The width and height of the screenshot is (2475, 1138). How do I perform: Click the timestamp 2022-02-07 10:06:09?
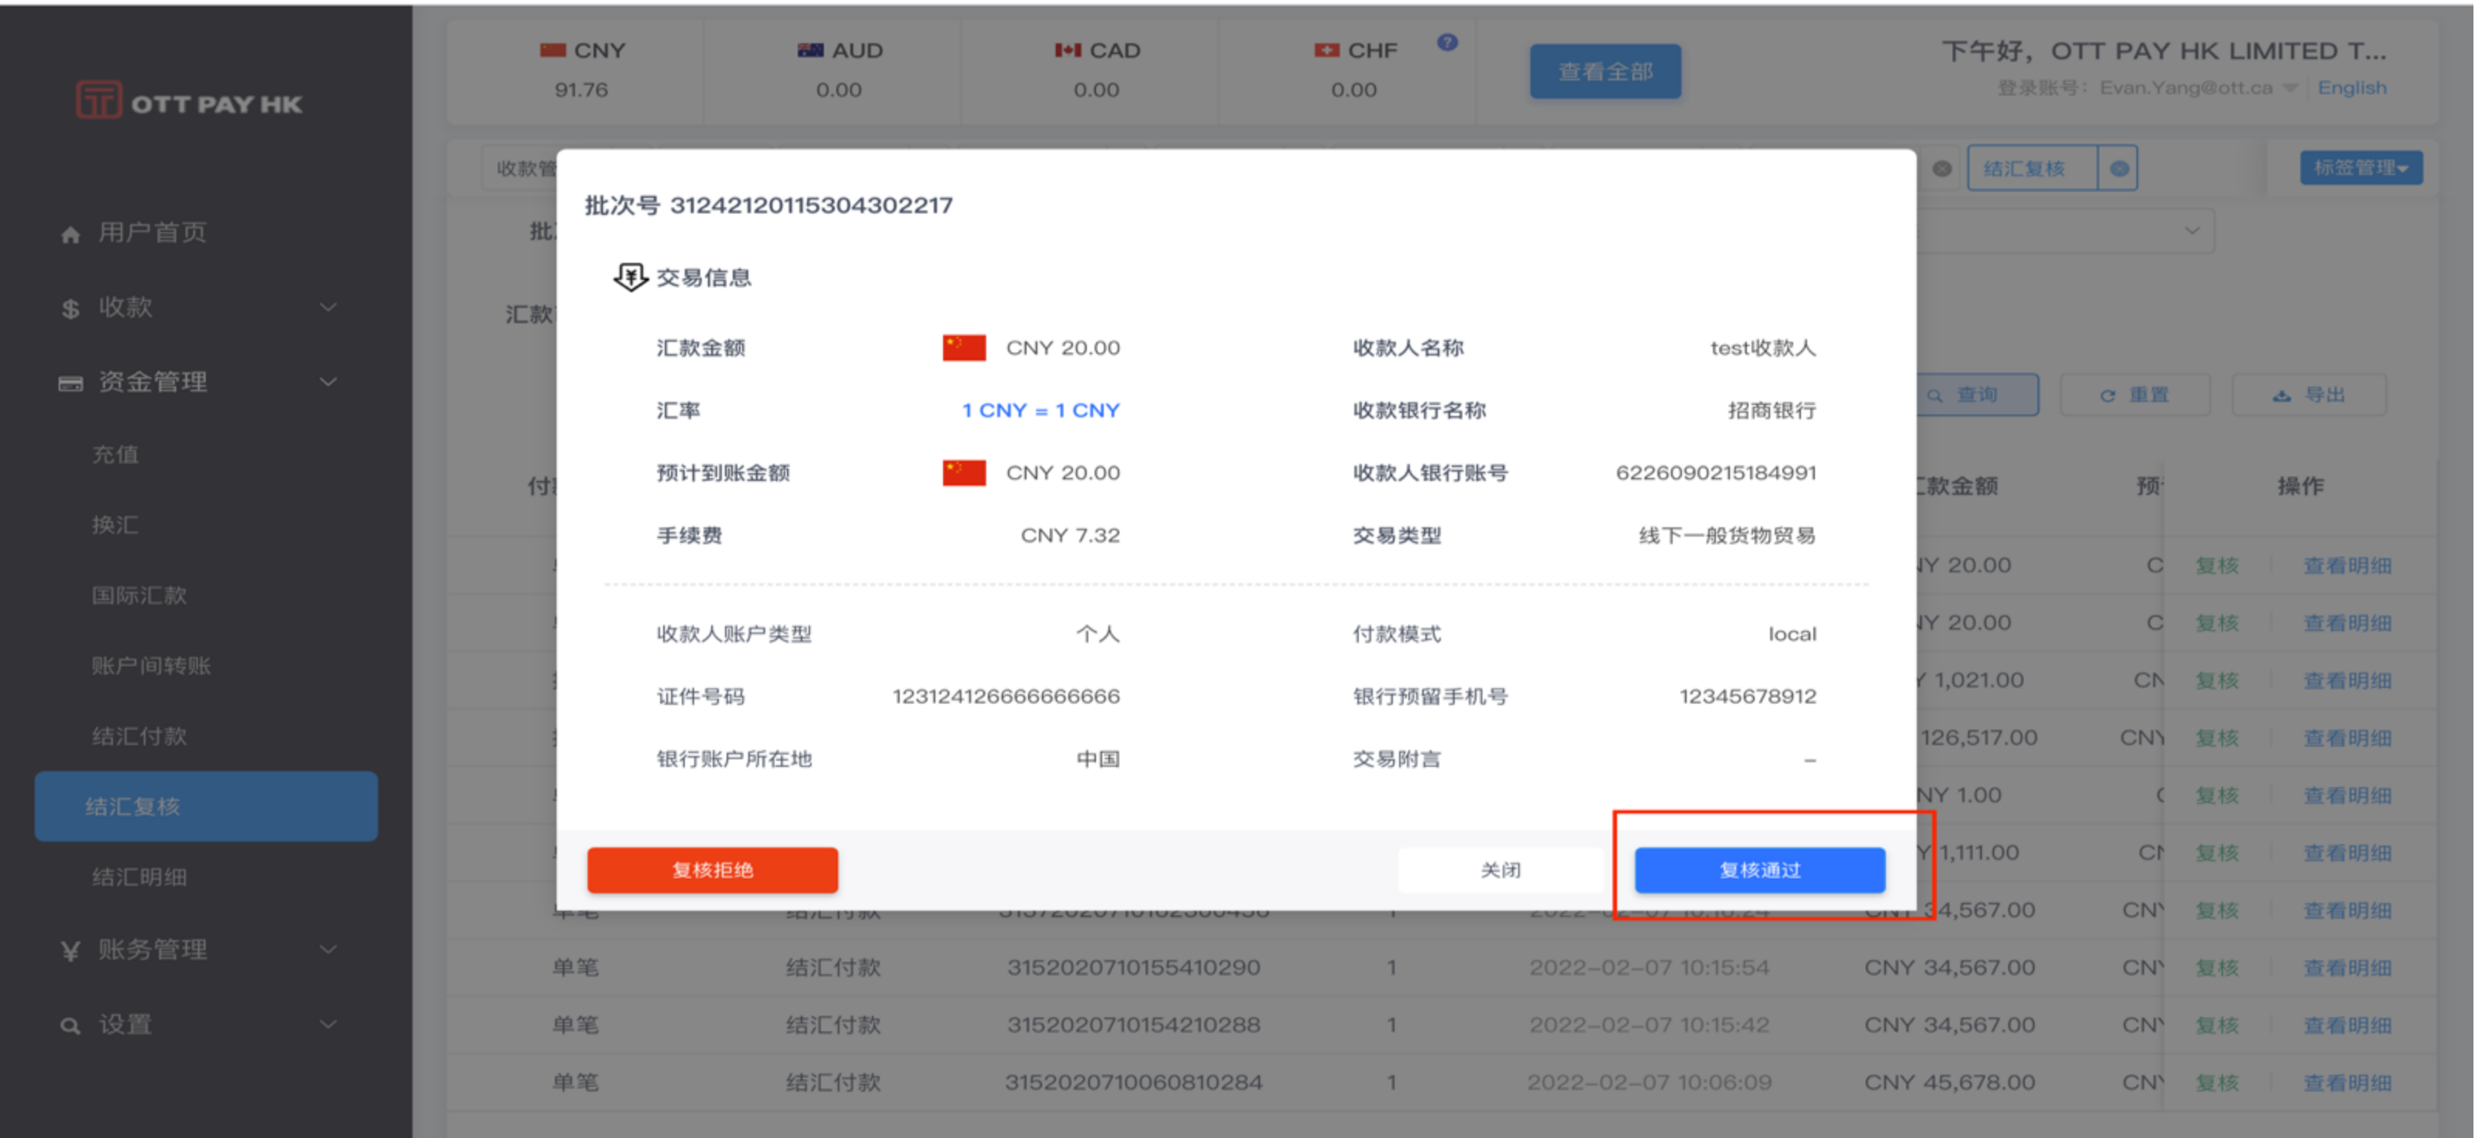tap(1649, 1083)
